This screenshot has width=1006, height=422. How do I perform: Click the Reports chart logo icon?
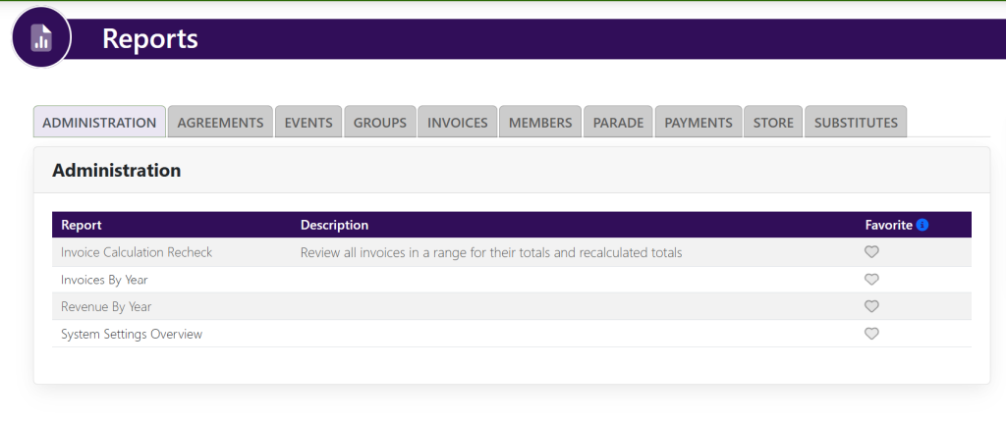(x=41, y=38)
